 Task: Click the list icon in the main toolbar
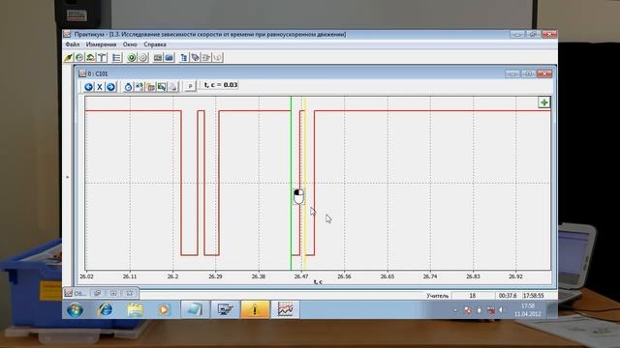(116, 58)
